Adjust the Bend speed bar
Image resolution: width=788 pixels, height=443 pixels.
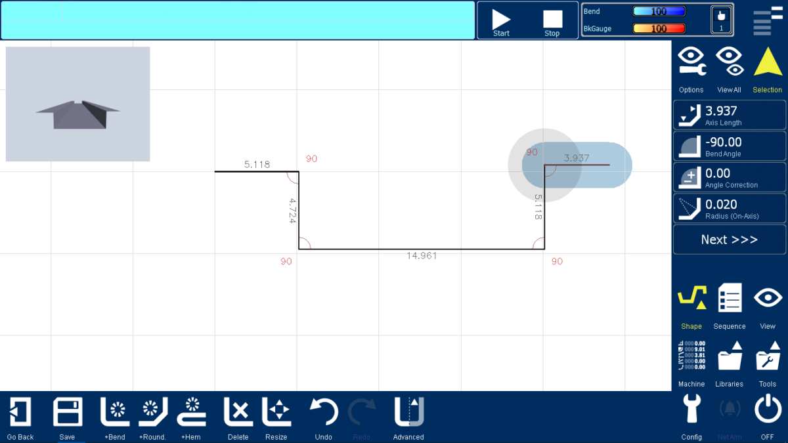659,11
